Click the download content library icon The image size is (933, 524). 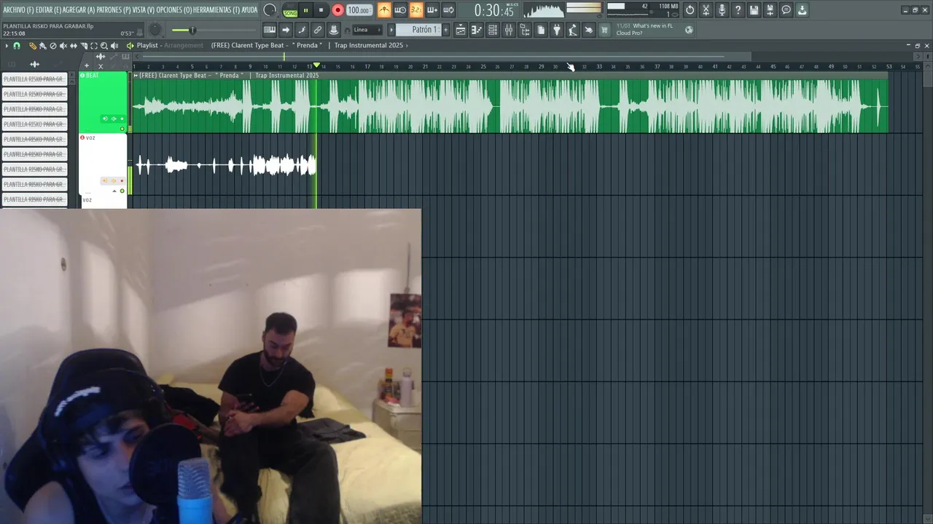click(x=803, y=10)
